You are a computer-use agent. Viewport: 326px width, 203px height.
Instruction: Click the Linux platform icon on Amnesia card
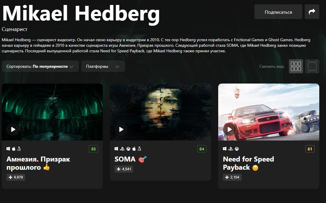pos(19,149)
